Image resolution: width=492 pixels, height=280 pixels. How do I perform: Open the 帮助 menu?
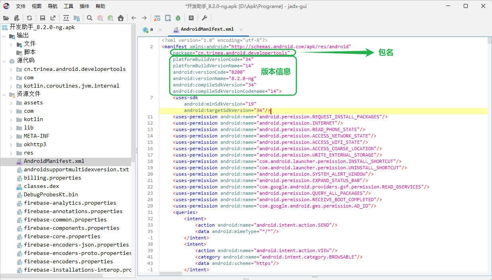100,6
